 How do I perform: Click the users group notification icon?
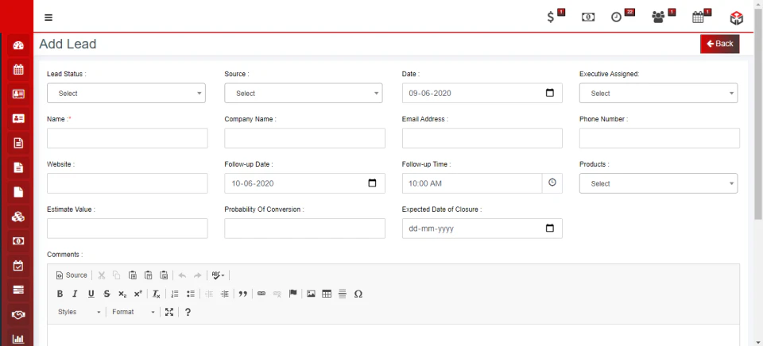point(658,17)
